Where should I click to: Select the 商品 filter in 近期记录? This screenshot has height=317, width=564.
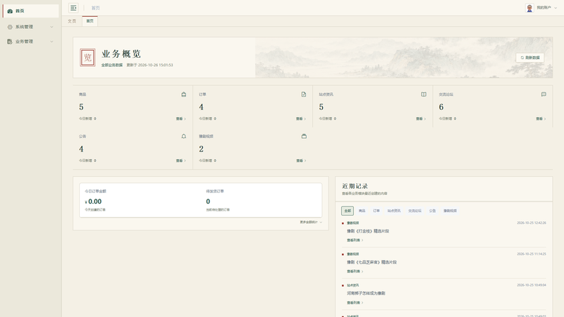point(362,211)
